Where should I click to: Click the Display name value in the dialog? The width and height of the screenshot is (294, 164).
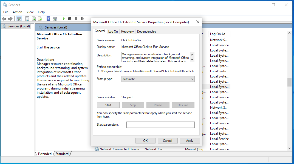pyautogui.click(x=145, y=47)
